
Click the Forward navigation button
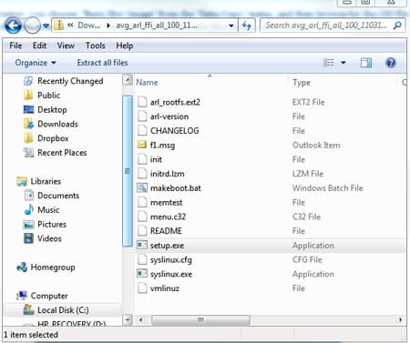point(32,25)
